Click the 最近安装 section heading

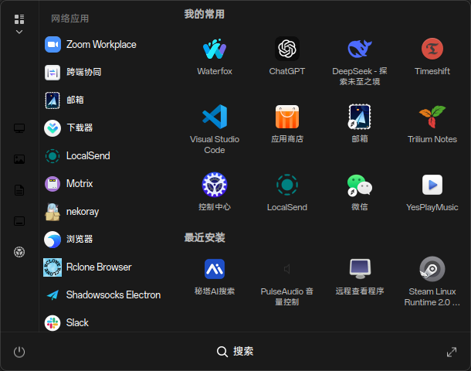[205, 237]
